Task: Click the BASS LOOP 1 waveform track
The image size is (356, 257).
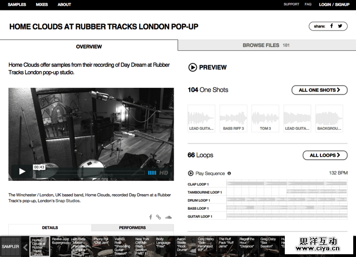Action: coord(287,207)
